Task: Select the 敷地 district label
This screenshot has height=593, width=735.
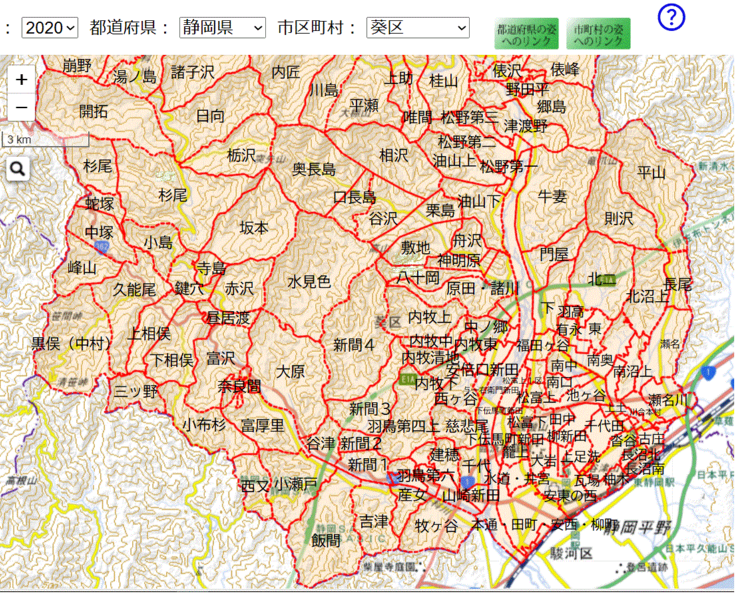Action: pyautogui.click(x=416, y=248)
